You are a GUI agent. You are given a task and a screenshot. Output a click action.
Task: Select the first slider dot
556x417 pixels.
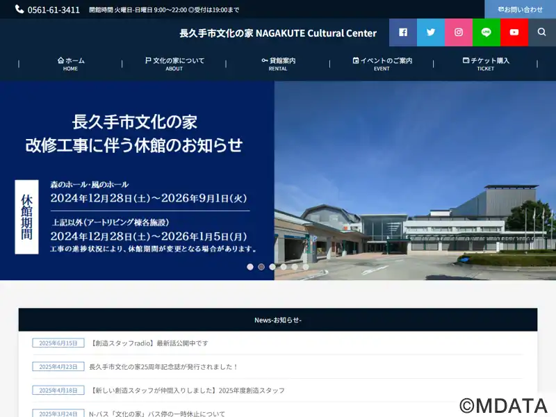coord(250,267)
